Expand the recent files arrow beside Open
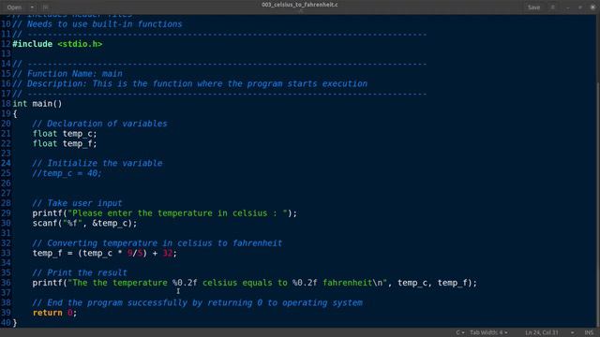Image resolution: width=600 pixels, height=337 pixels. coord(32,7)
